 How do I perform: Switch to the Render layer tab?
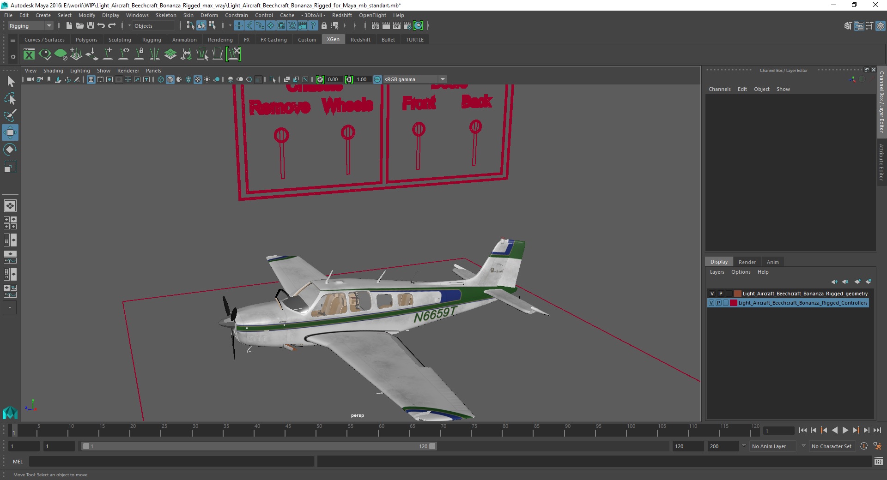click(x=747, y=262)
